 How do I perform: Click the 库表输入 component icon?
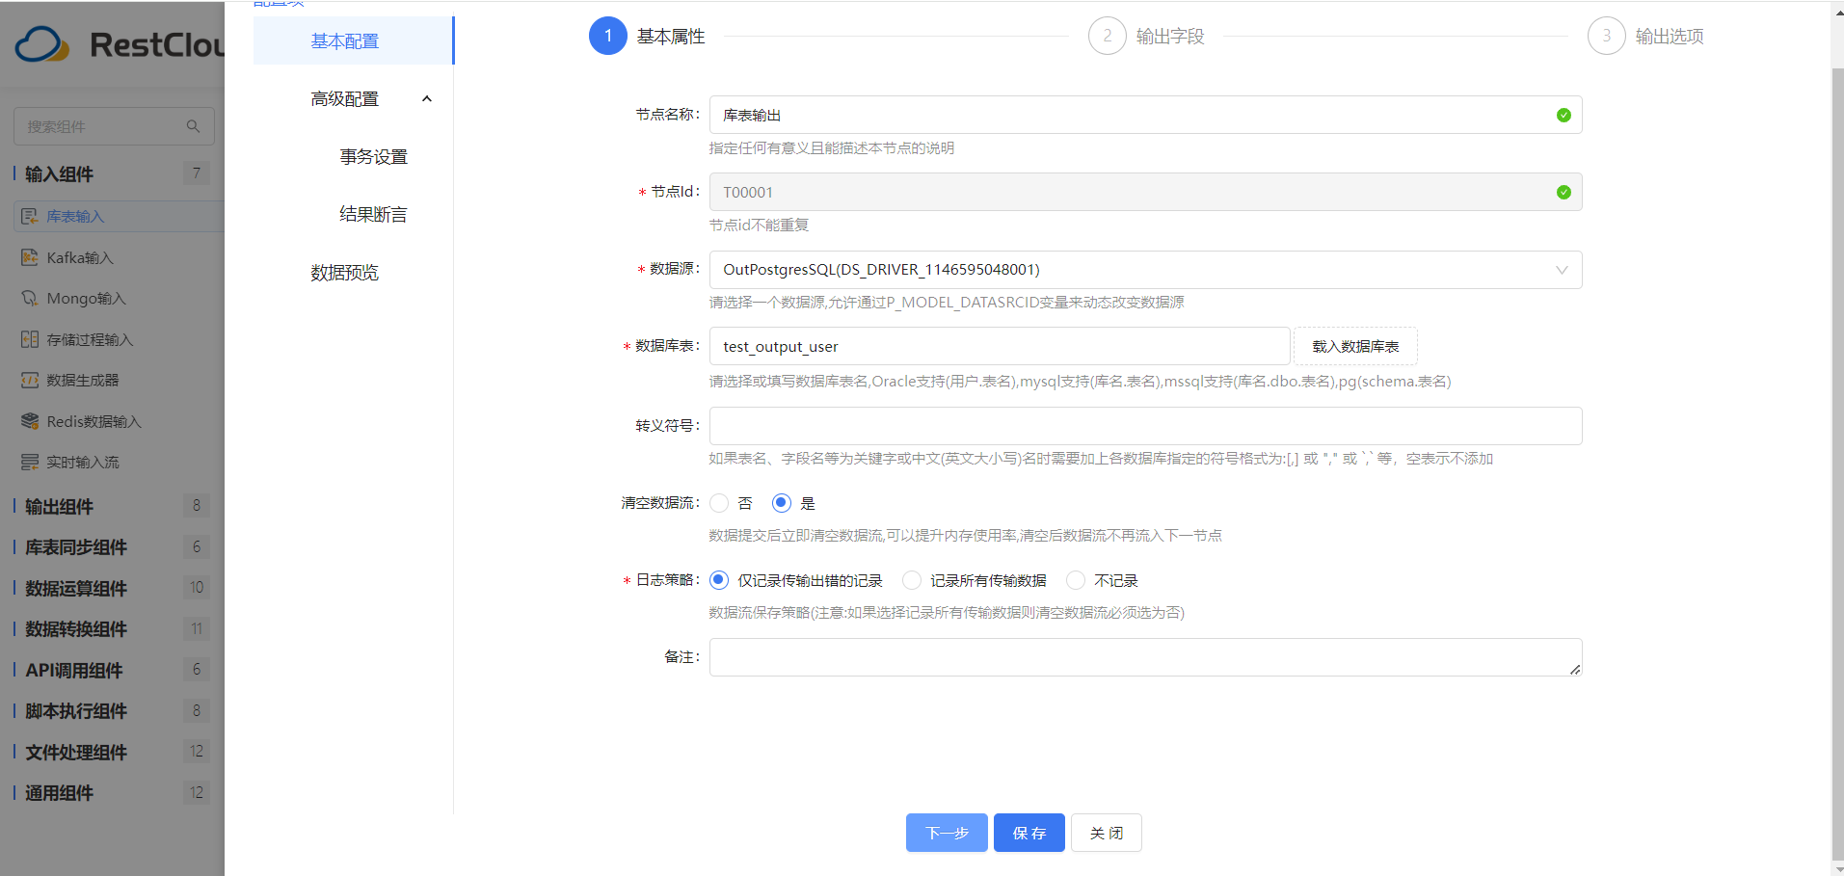coord(30,216)
